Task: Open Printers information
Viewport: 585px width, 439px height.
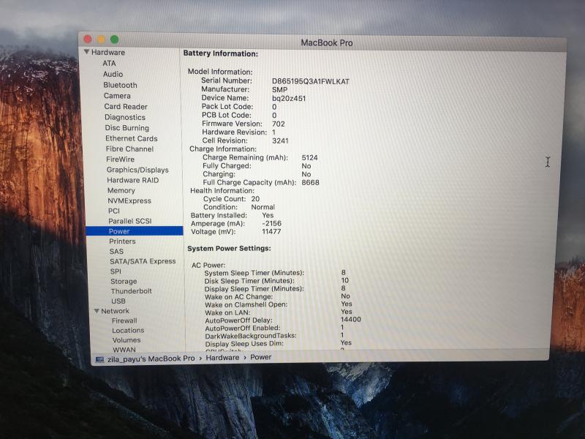Action: [x=122, y=241]
